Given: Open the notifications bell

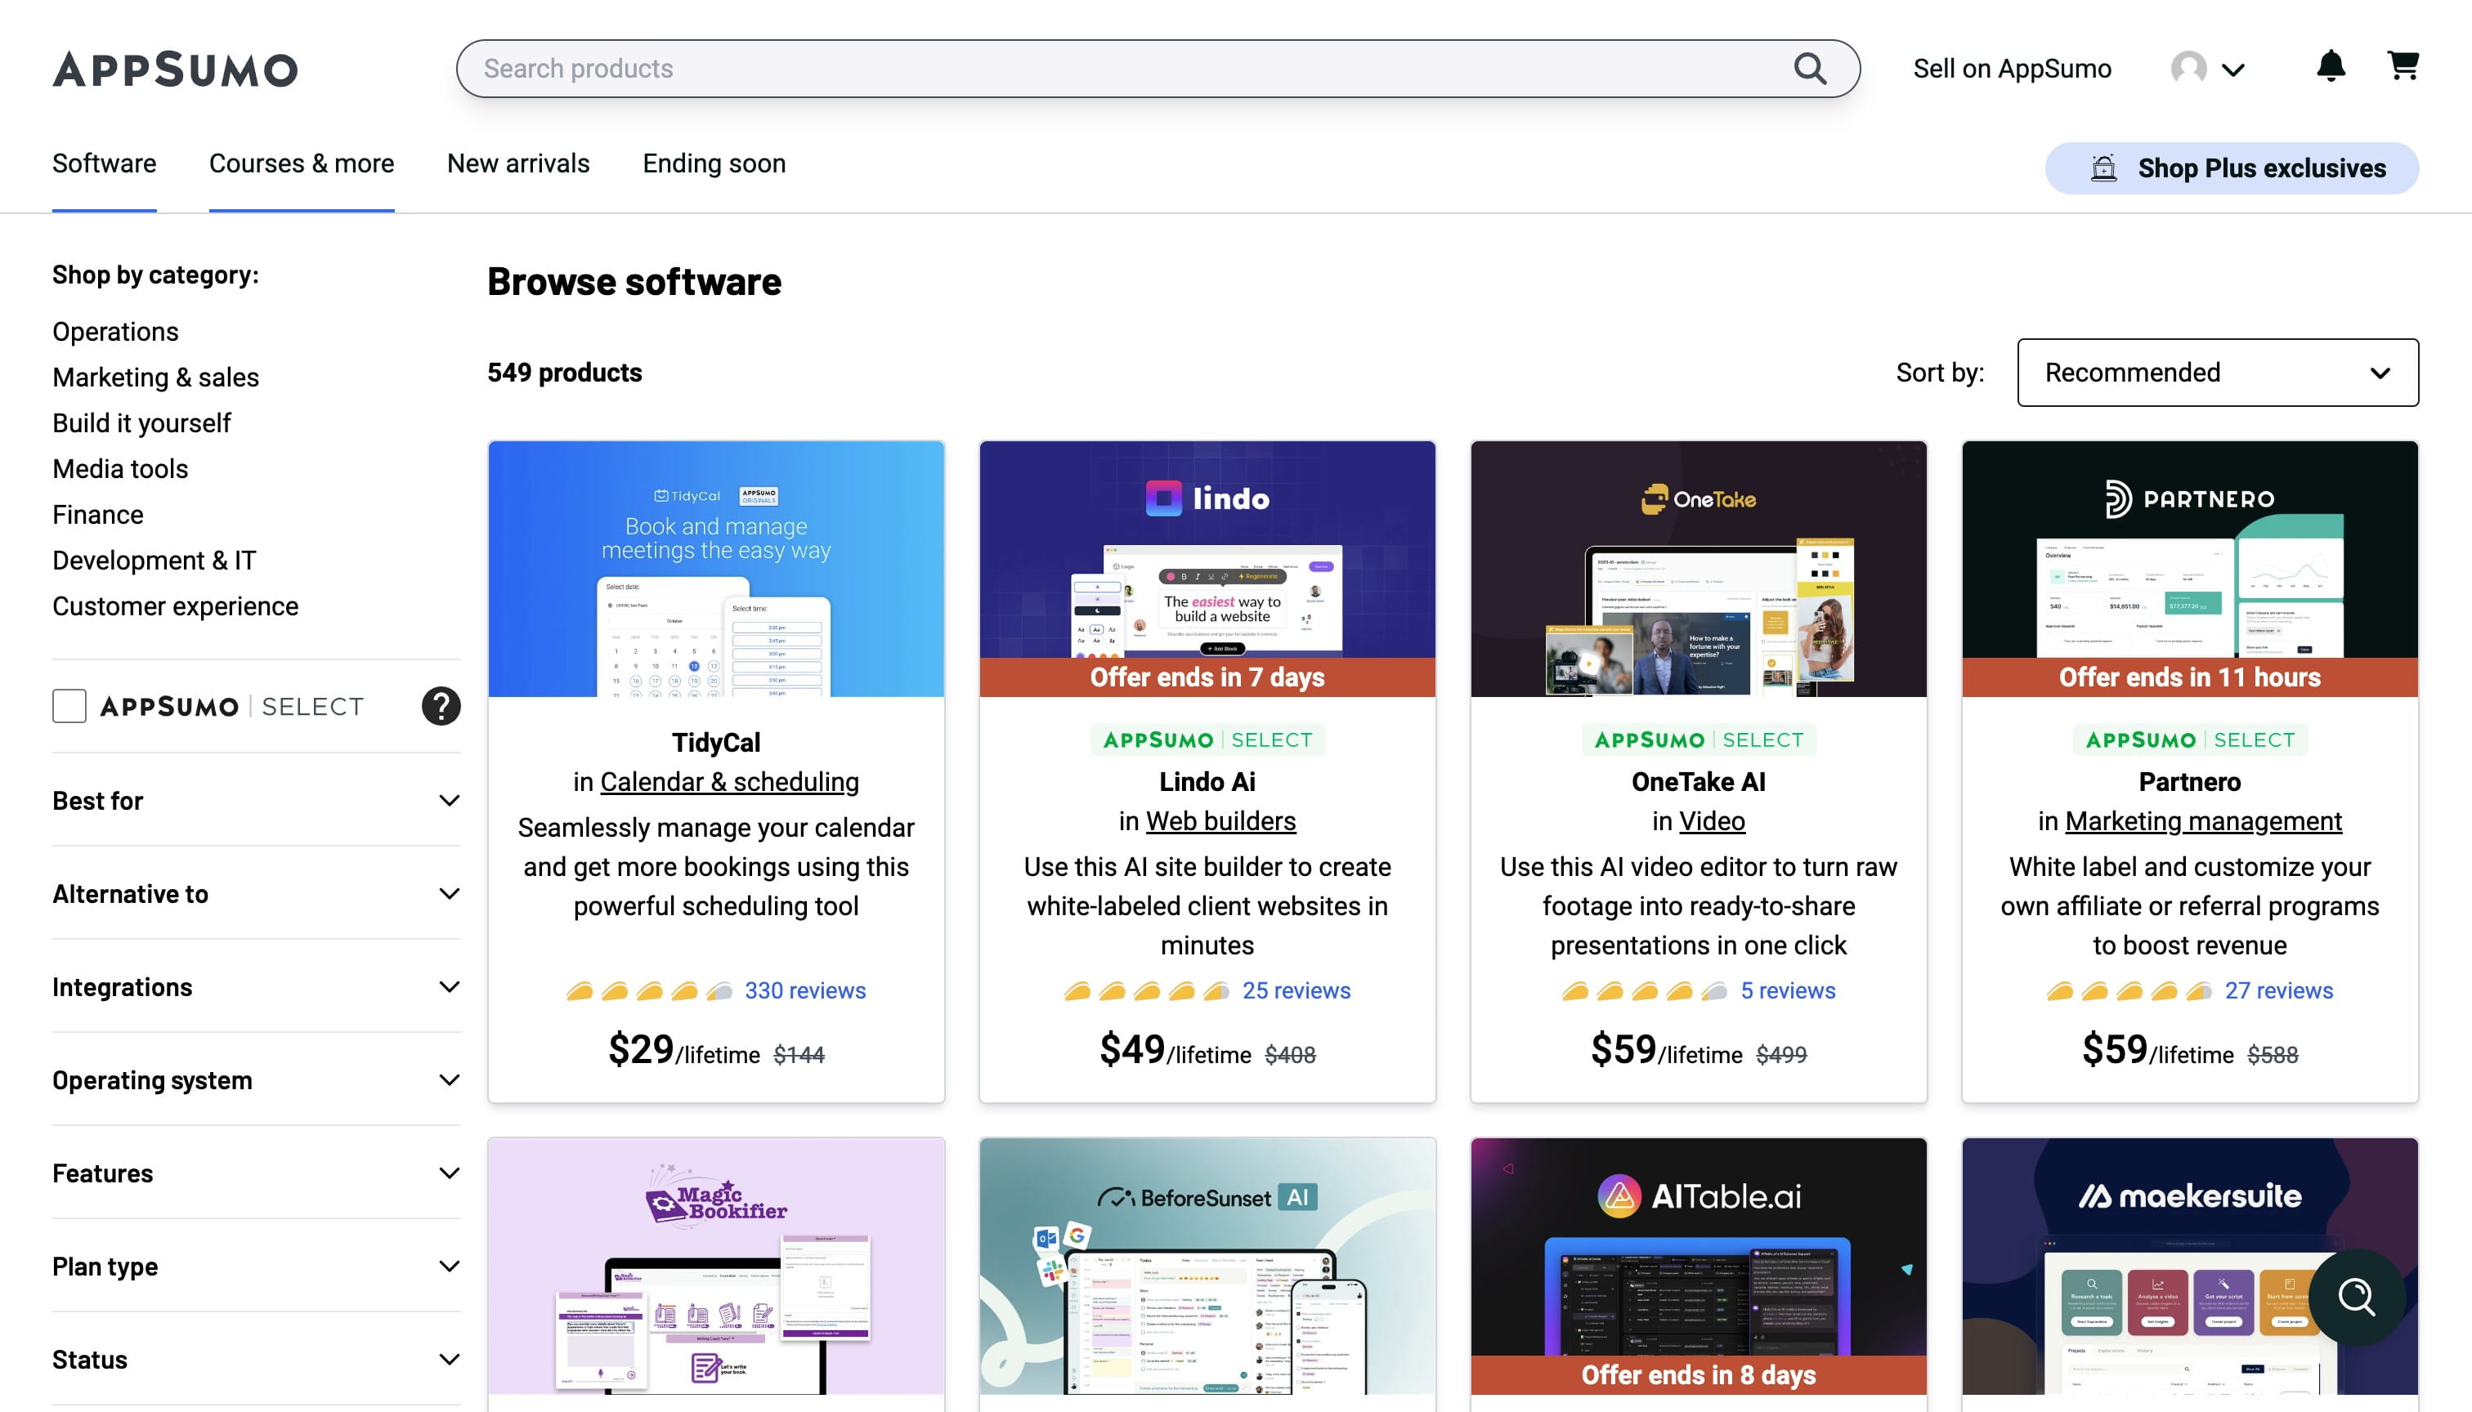Looking at the screenshot, I should pos(2331,66).
